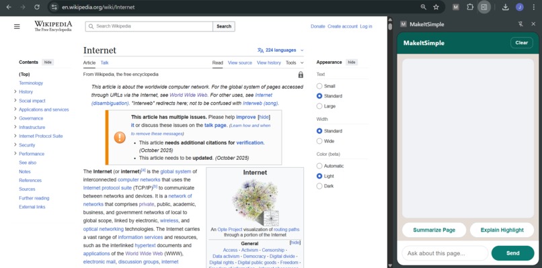Switch to the Talk tab
Screen dimensions: 542x268
point(104,63)
